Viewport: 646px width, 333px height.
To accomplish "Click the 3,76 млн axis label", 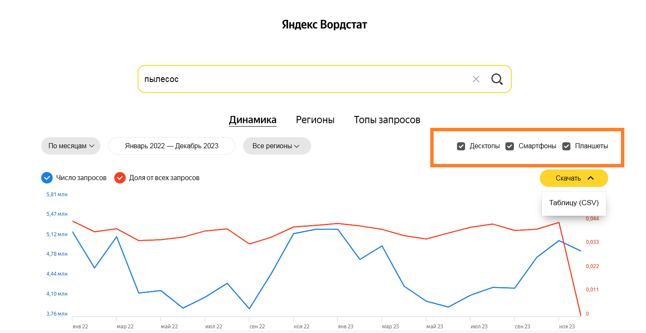I will pos(57,314).
